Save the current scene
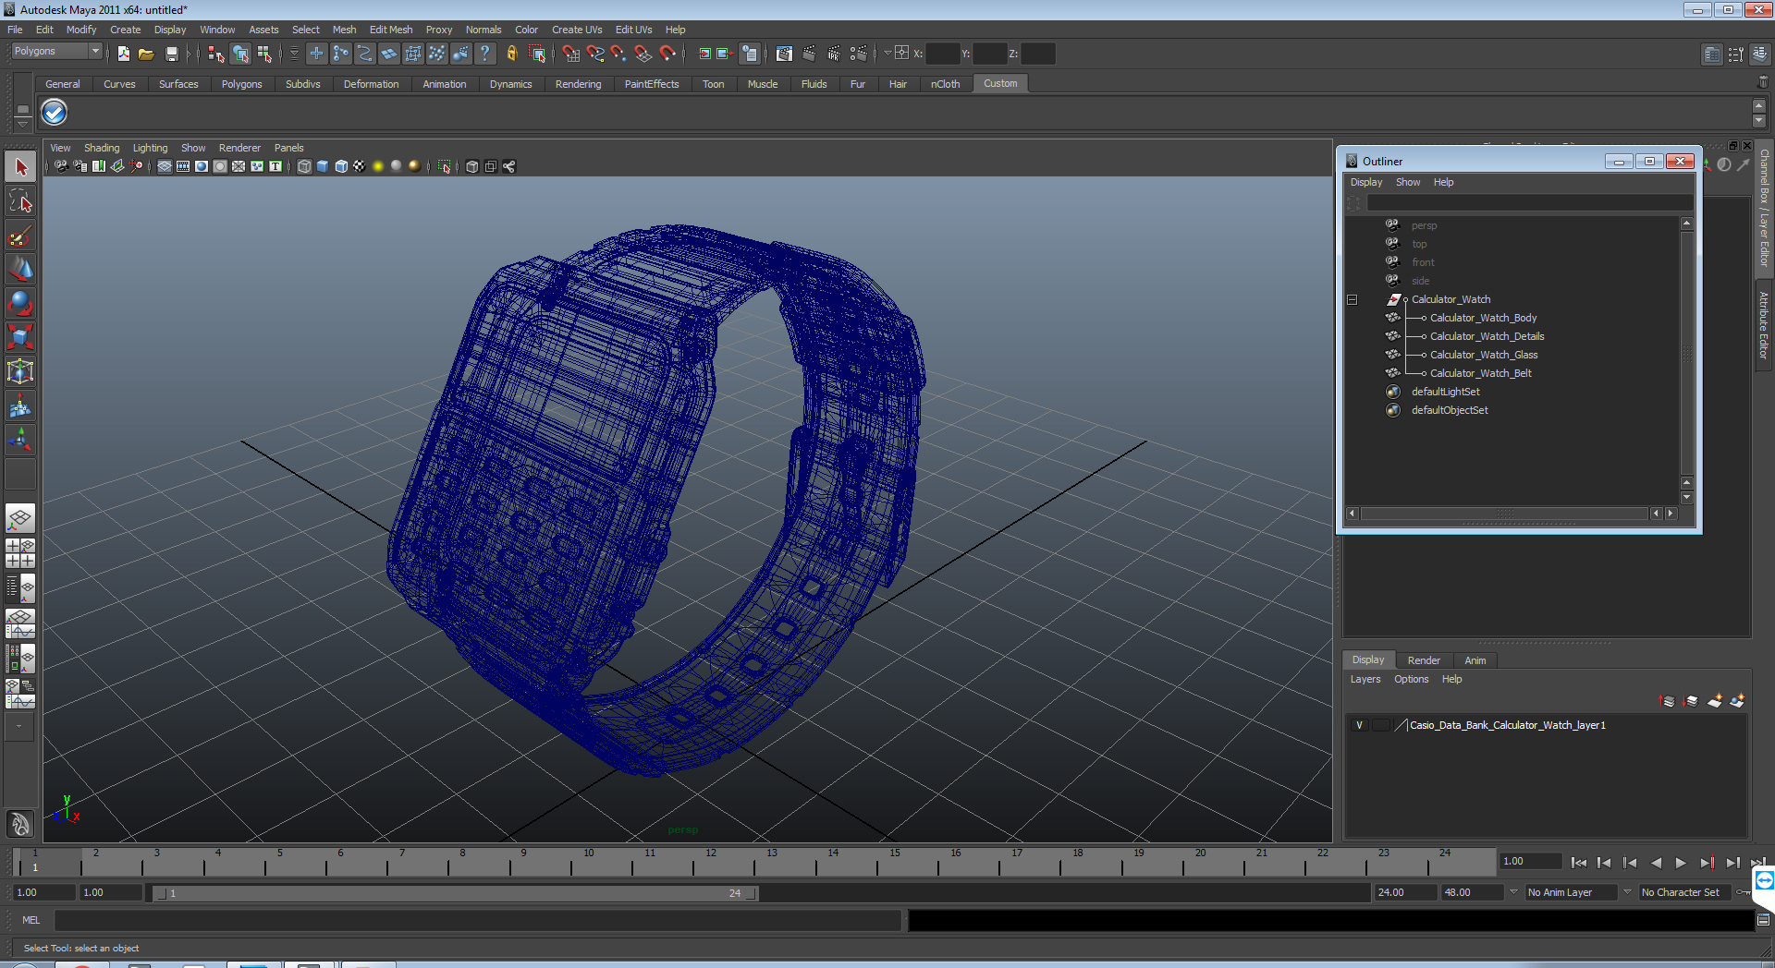The width and height of the screenshot is (1775, 968). 171,54
